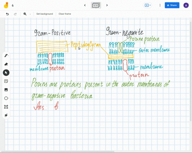Redo the last action

pyautogui.click(x=15, y=14)
